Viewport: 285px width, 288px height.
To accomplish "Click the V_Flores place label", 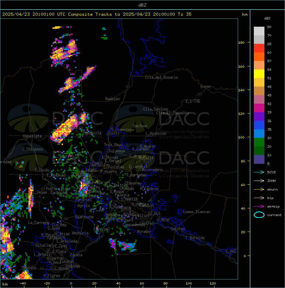I will (x=52, y=276).
